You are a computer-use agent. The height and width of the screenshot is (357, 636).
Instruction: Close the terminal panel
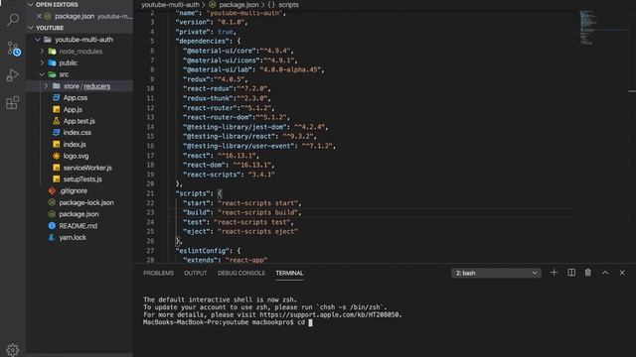(x=622, y=273)
